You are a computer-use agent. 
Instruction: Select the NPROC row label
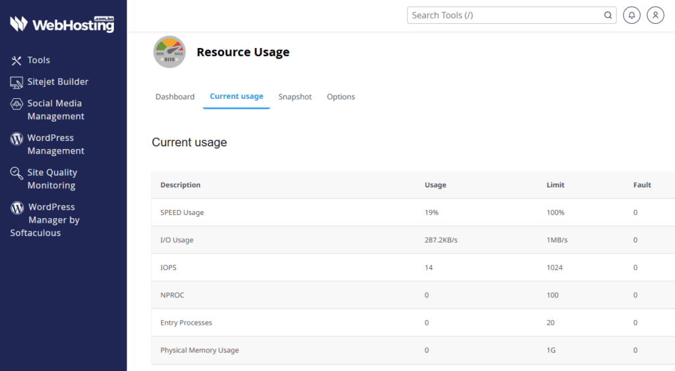tap(172, 295)
